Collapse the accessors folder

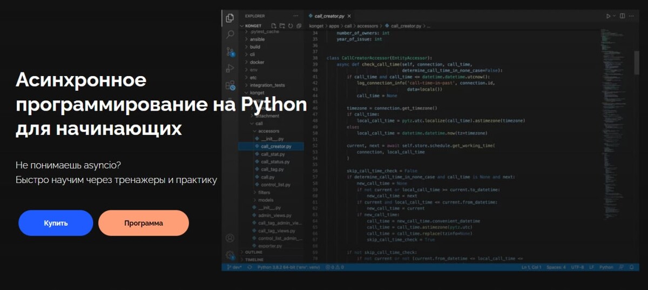point(268,131)
